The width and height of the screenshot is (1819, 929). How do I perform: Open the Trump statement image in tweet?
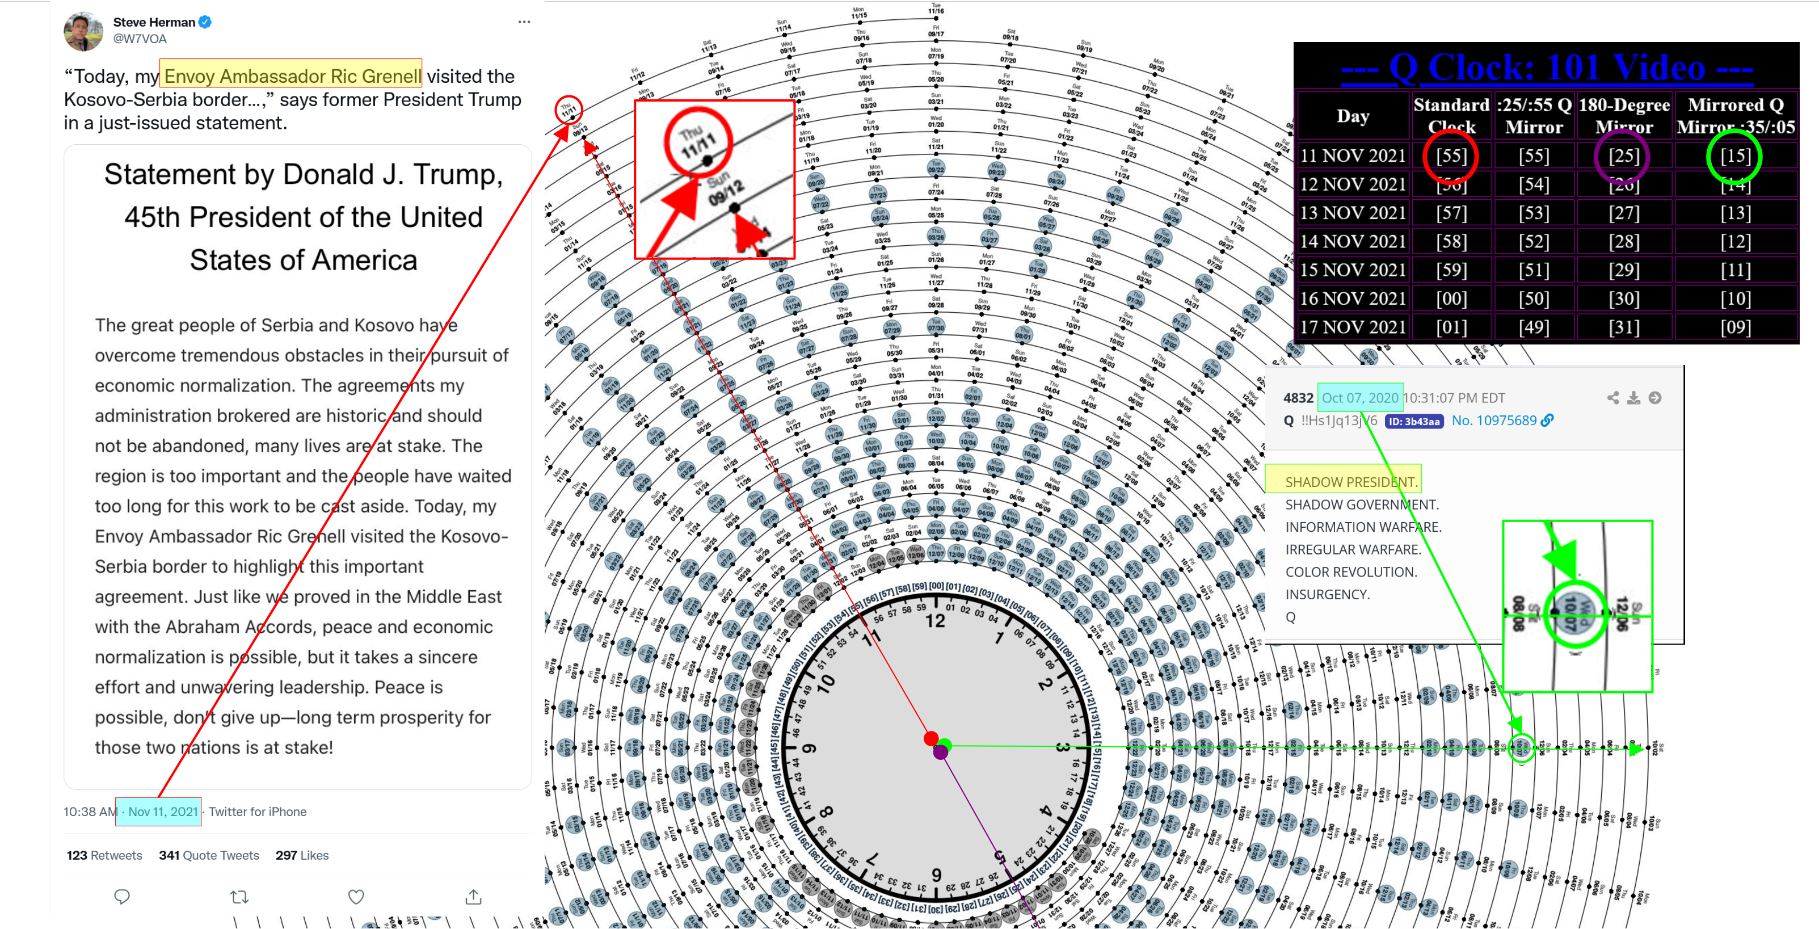point(297,466)
